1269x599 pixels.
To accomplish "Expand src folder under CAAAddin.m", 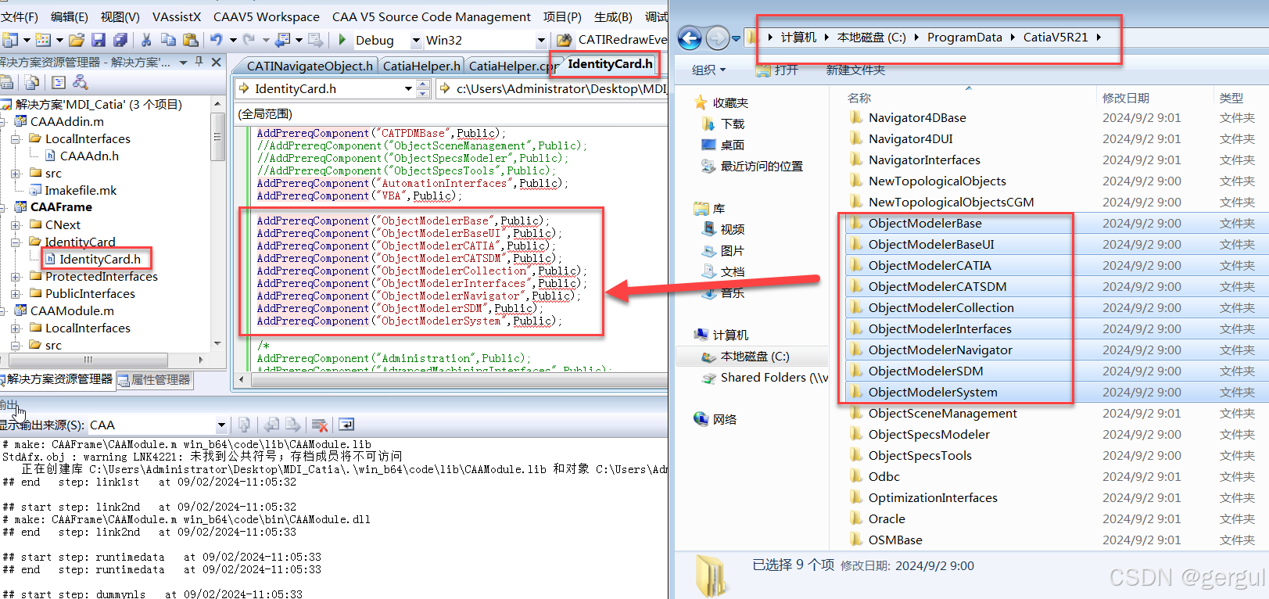I will [15, 173].
